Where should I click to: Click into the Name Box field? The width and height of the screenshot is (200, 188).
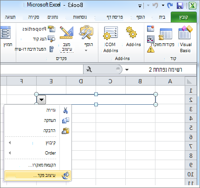point(162,70)
